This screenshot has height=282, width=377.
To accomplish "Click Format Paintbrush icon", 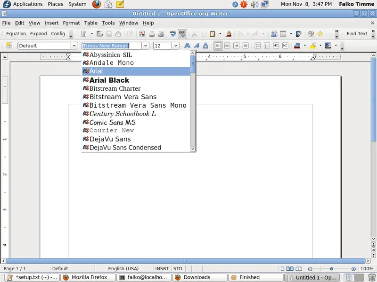I will click(x=229, y=34).
